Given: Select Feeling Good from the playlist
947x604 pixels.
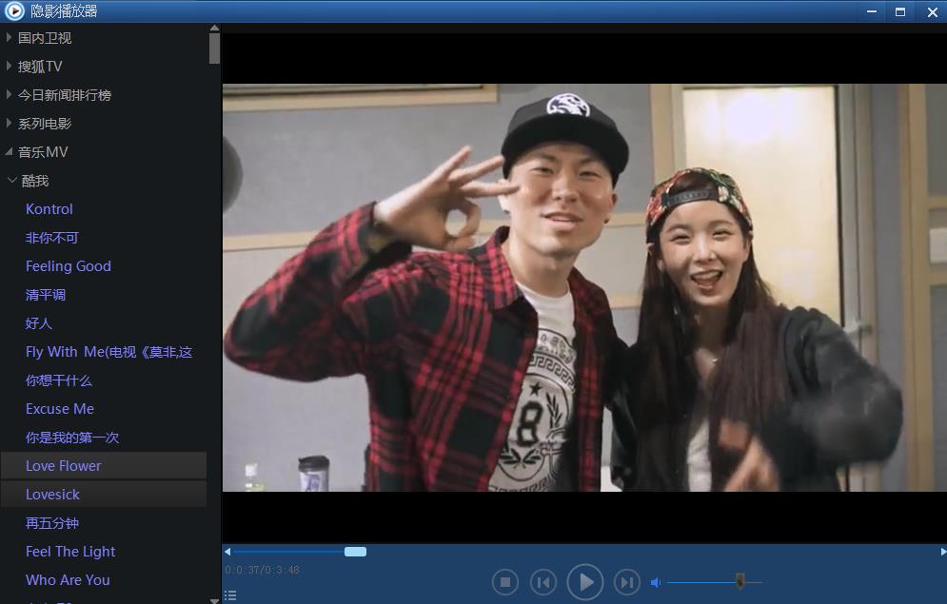Looking at the screenshot, I should click(69, 266).
